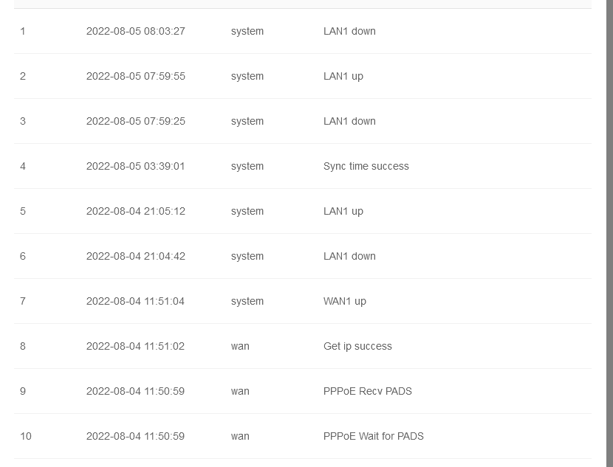Select the LAN1 up message in row 2
613x467 pixels.
(x=343, y=76)
